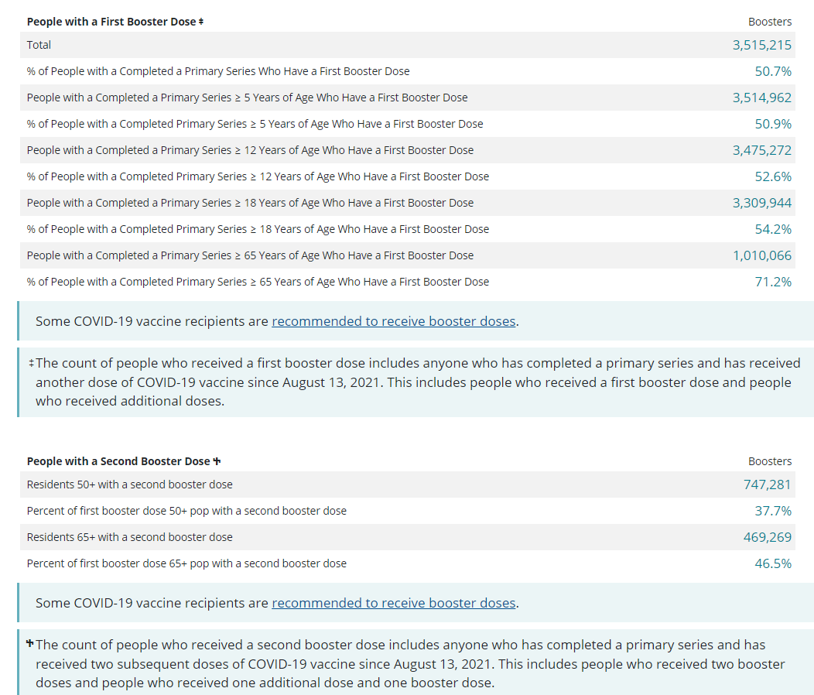Click the cross symbol starting the second booster footnote
This screenshot has height=695, width=814.
31,644
